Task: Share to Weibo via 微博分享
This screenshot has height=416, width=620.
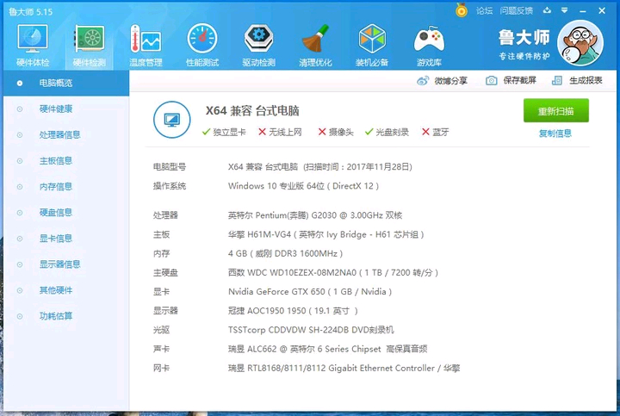Action: pos(443,80)
